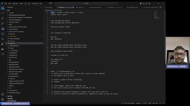Expand the CloudFormation folder

[14, 22]
